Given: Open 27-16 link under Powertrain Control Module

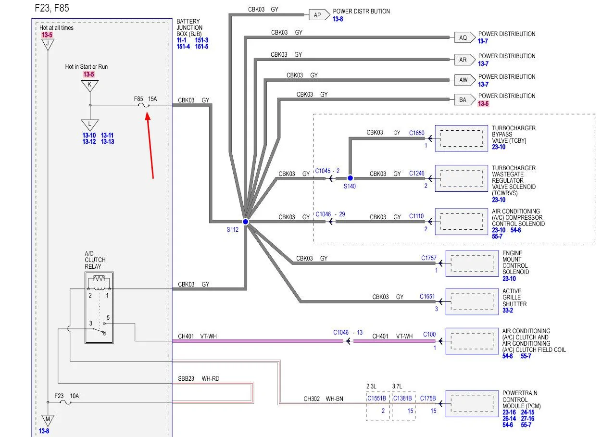Looking at the screenshot, I should pos(528,419).
